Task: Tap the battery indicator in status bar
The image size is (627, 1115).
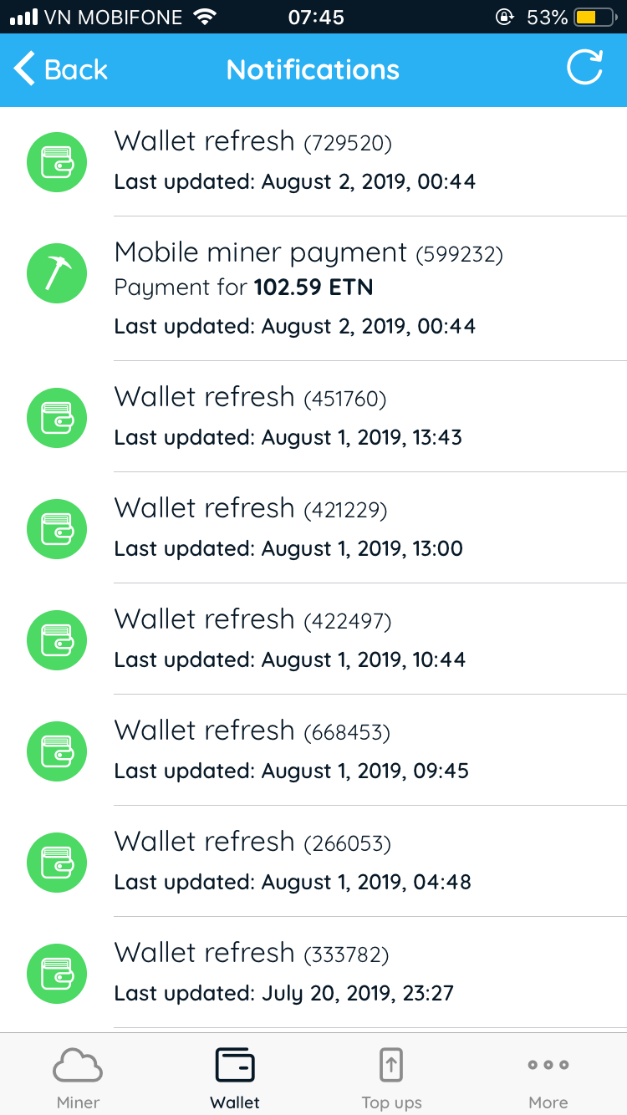Action: point(595,17)
